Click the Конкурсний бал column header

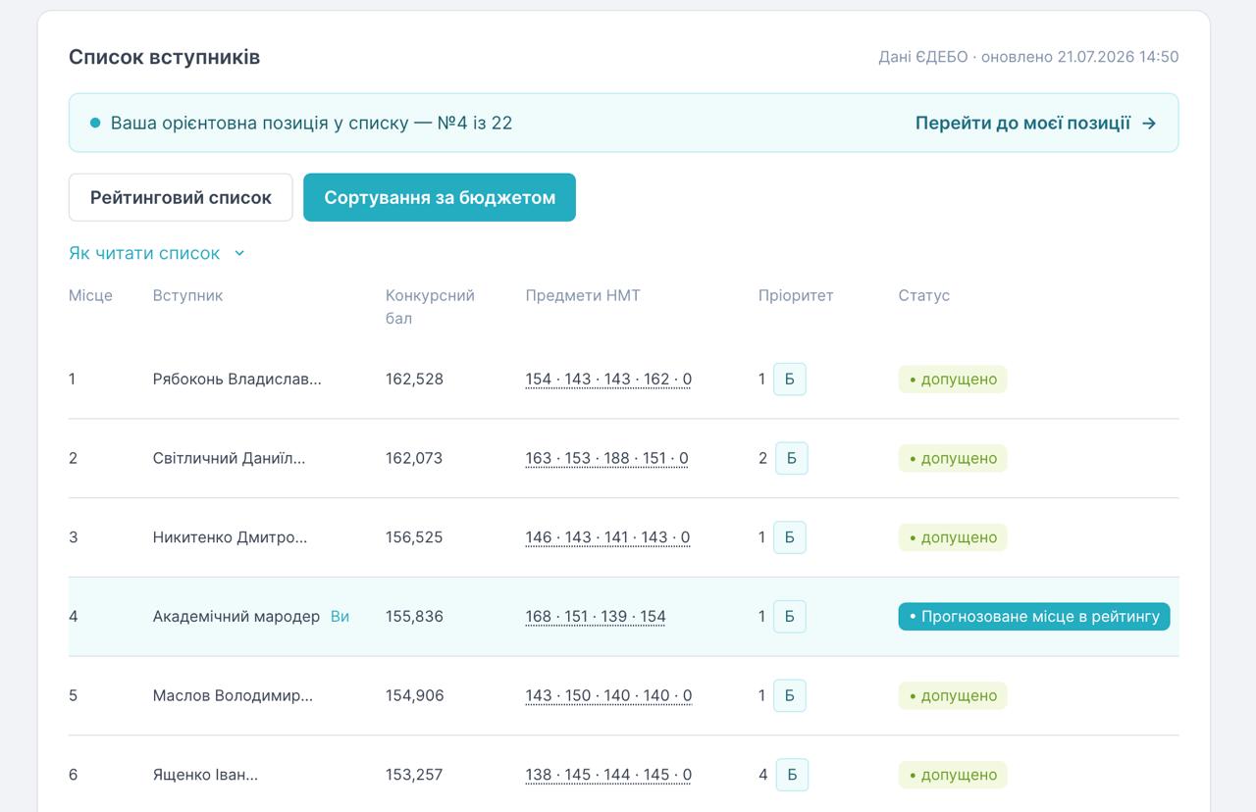pyautogui.click(x=430, y=307)
